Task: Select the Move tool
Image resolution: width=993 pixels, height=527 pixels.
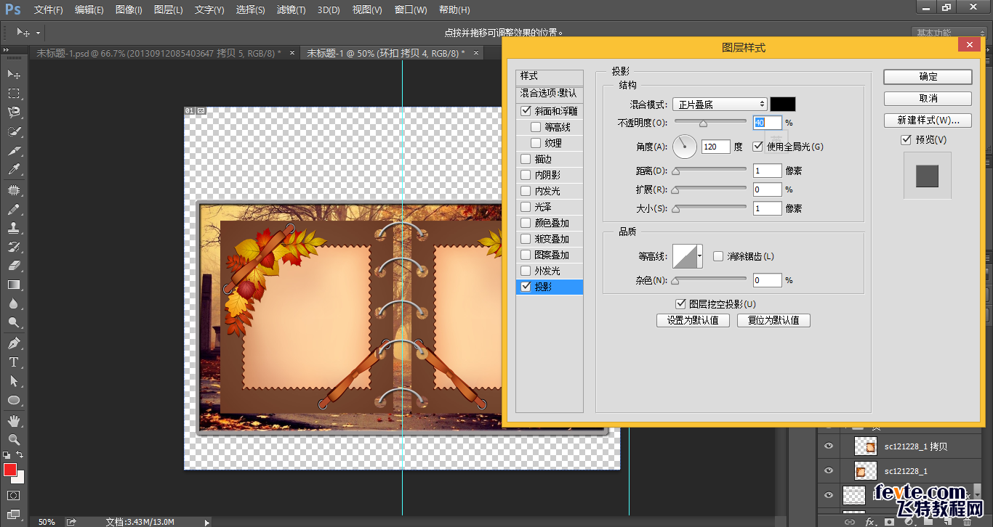Action: pyautogui.click(x=14, y=74)
